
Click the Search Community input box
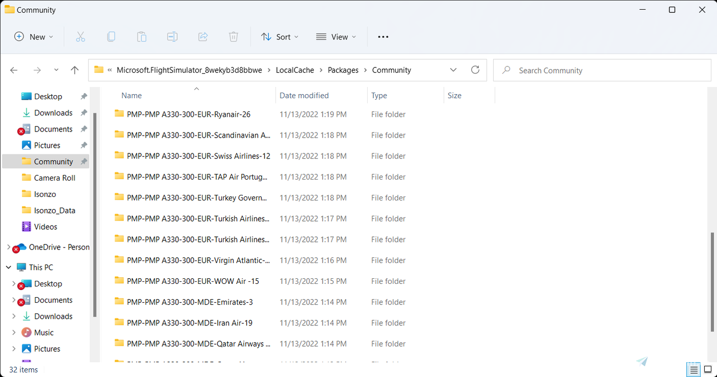pos(602,70)
